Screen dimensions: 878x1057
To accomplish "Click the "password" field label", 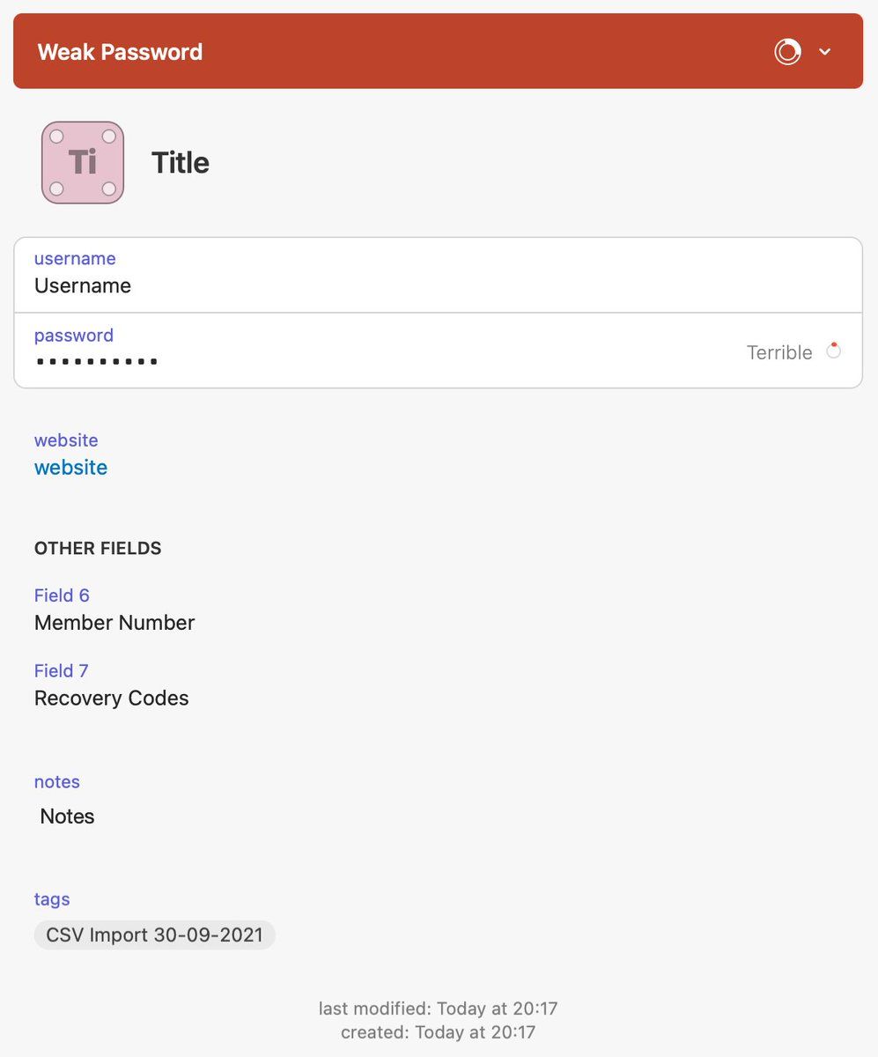I will [x=74, y=336].
